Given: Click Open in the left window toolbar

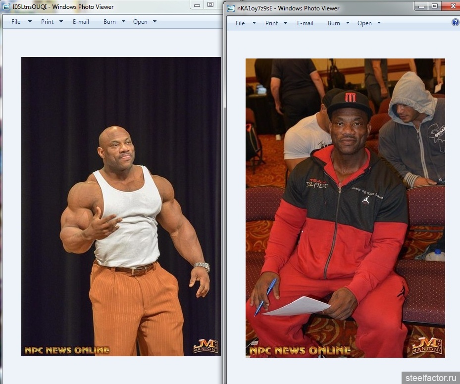Looking at the screenshot, I should (x=140, y=22).
